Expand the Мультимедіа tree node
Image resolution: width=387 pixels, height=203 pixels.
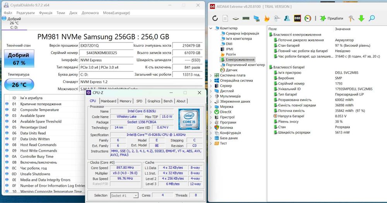[211, 96]
